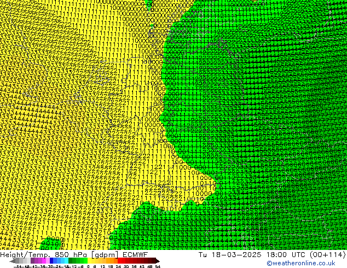Click the dark green swatch above -18 in the legend
The image size is (347, 268).
pos(71,260)
